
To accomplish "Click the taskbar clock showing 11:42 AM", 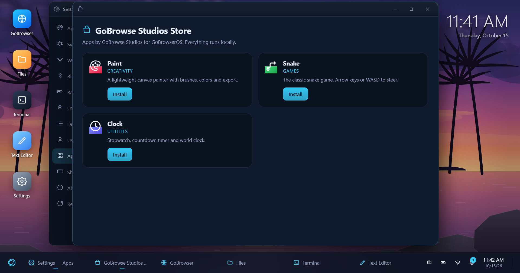I will coord(493,263).
